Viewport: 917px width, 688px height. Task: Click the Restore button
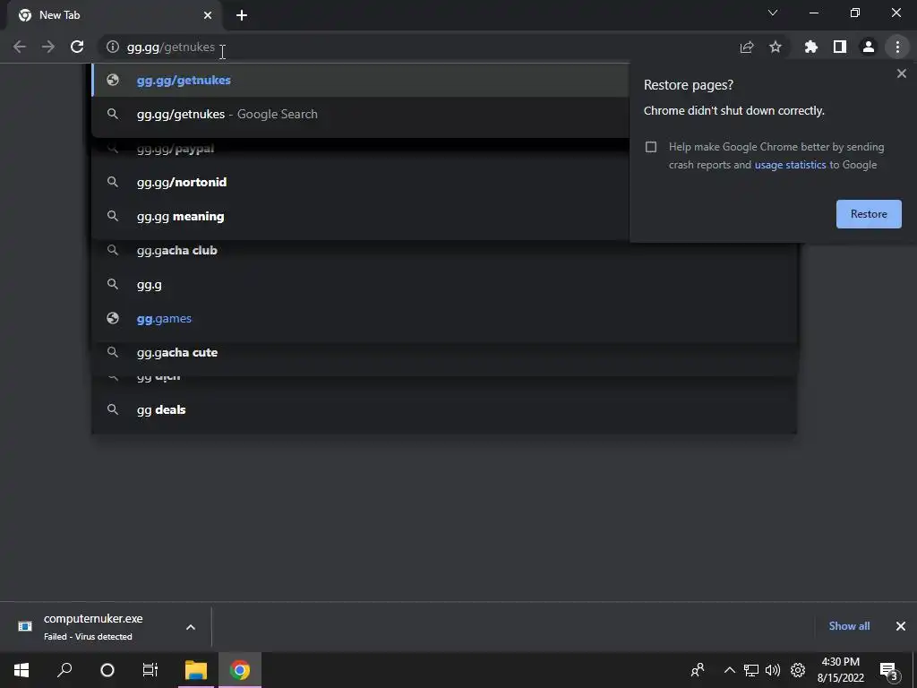tap(869, 214)
